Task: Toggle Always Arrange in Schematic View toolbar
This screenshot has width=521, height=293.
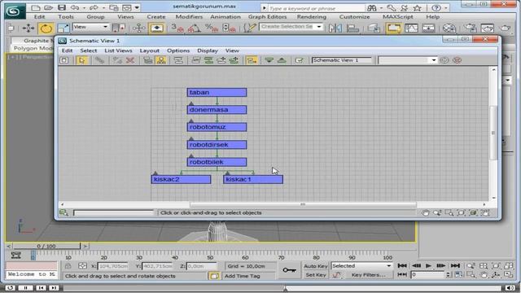Action: click(178, 60)
